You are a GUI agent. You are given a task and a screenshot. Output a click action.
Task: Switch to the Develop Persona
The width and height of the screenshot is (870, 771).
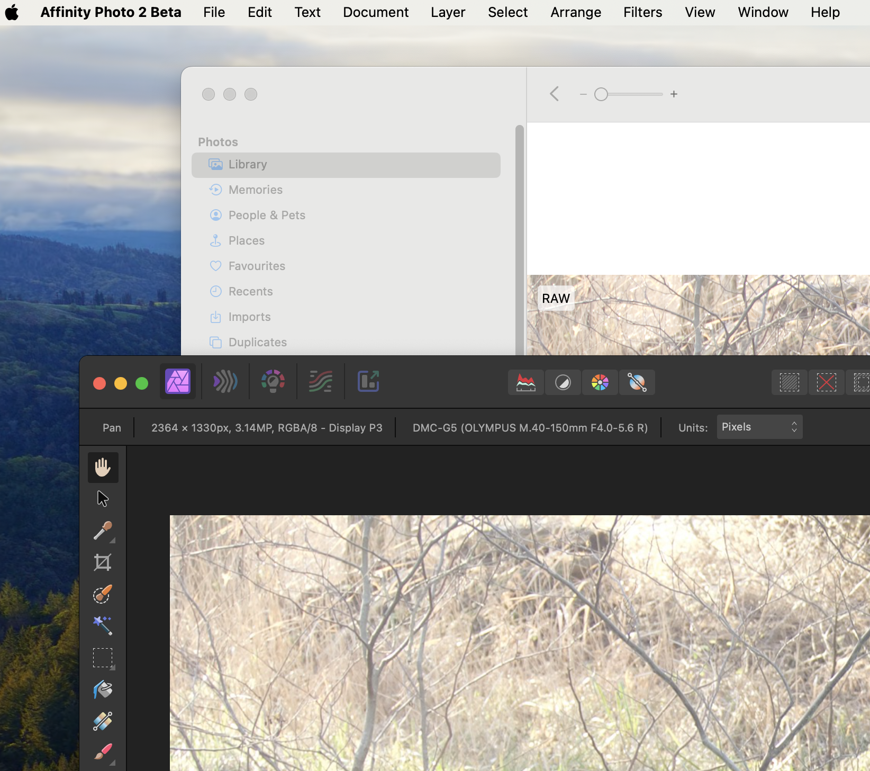pyautogui.click(x=273, y=381)
